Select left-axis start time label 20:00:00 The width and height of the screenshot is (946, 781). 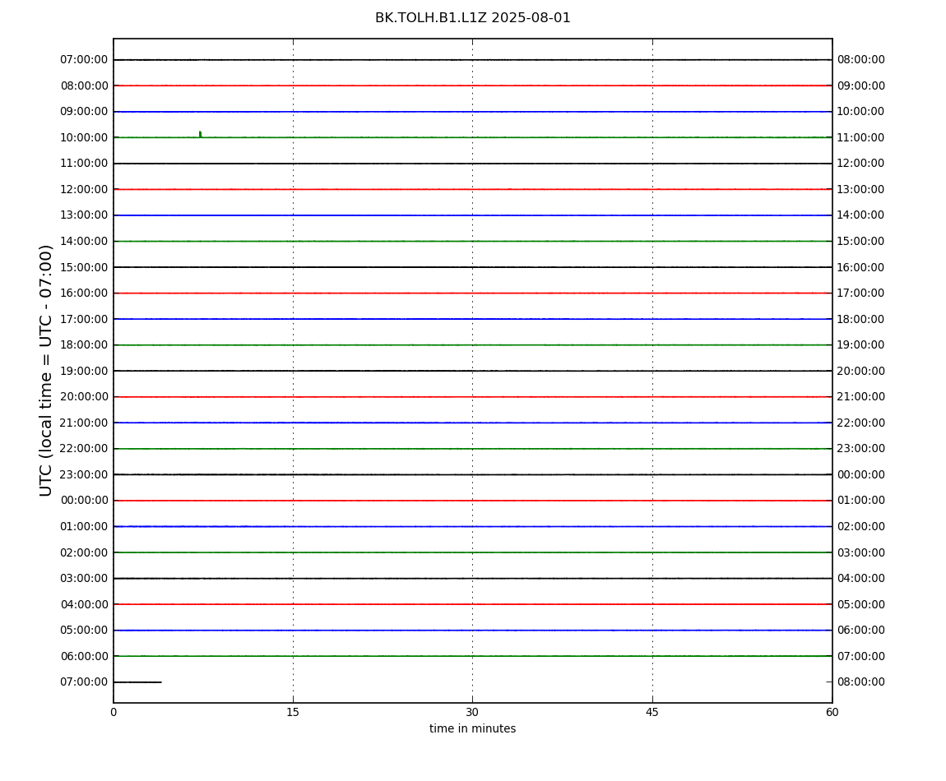coord(84,397)
